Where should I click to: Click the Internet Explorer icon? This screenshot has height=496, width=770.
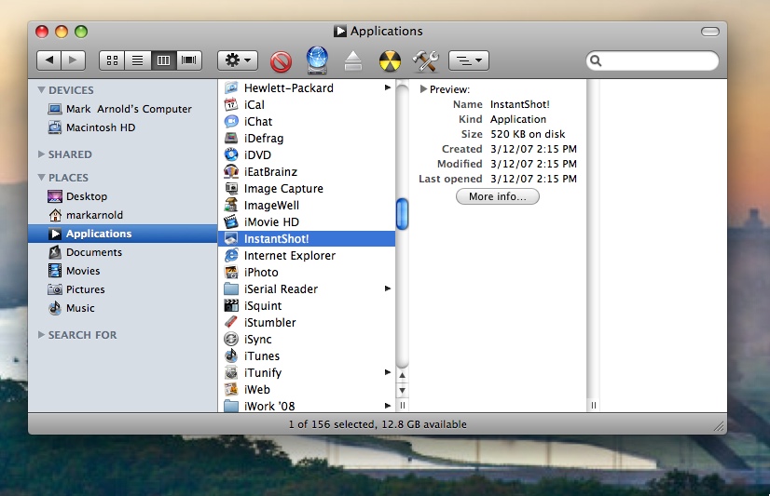point(231,255)
